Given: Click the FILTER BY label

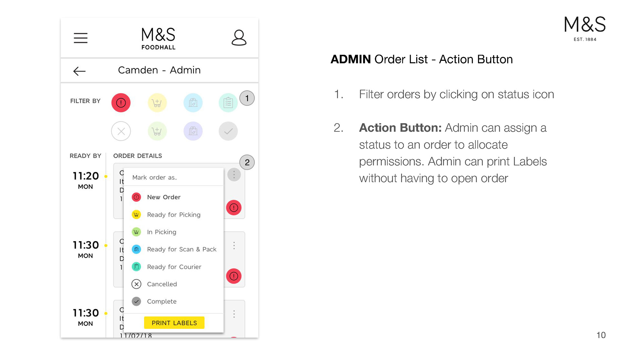Looking at the screenshot, I should [x=85, y=101].
